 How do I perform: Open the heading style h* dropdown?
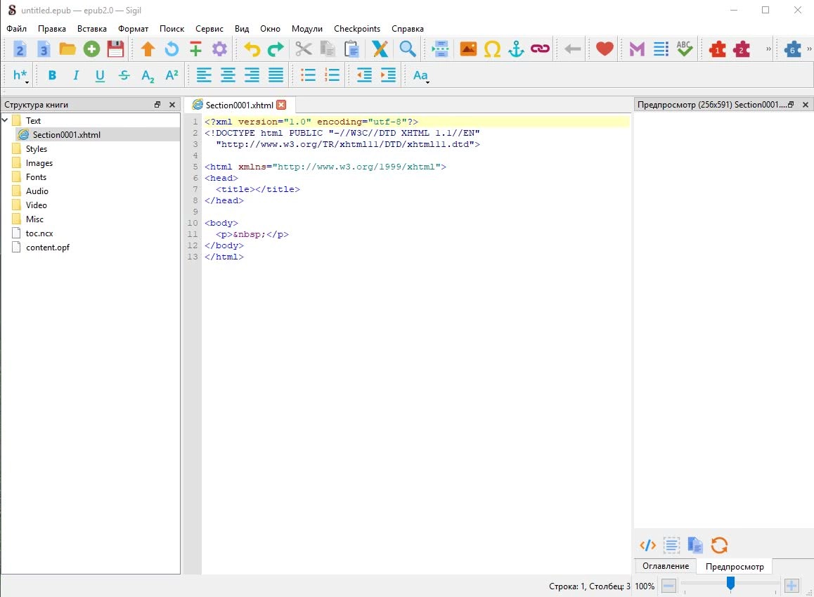(x=21, y=76)
